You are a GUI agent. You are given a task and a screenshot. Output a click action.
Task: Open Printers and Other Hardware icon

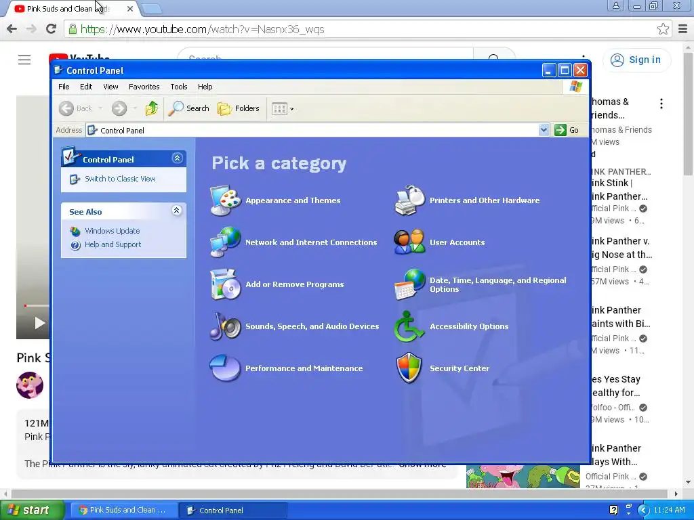(x=409, y=200)
